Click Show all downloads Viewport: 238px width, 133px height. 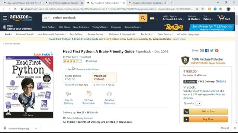tap(225, 128)
